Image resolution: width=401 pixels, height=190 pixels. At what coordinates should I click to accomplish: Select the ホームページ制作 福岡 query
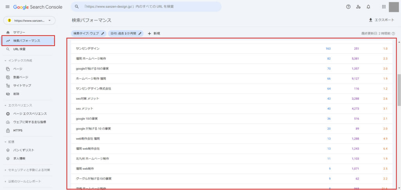click(232, 79)
